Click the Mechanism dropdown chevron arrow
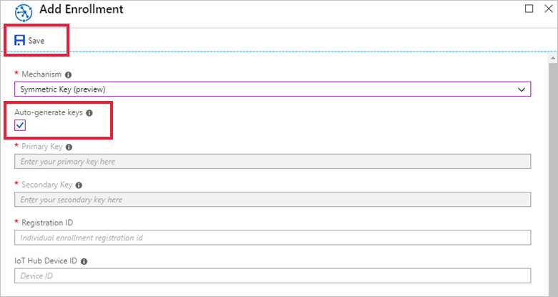558x297 pixels. tap(522, 89)
